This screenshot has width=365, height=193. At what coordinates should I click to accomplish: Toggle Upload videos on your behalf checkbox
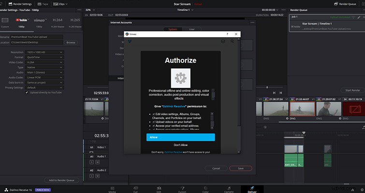[154, 122]
